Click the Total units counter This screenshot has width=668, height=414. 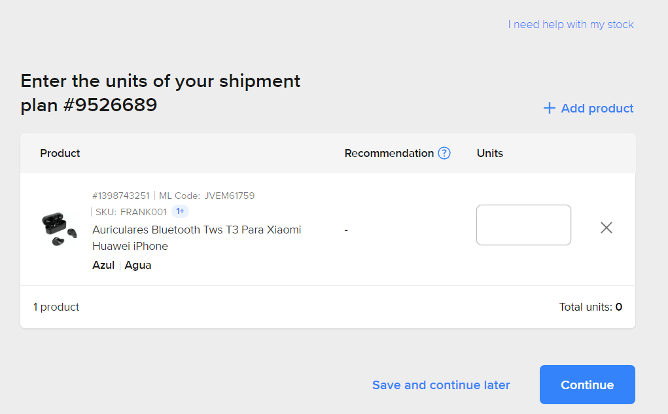pyautogui.click(x=590, y=307)
